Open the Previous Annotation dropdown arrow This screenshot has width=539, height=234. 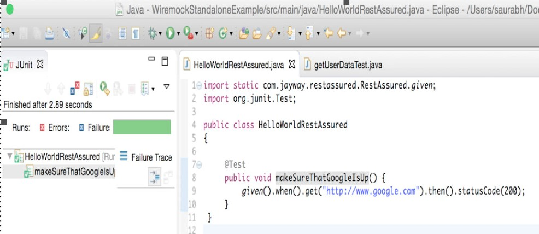point(318,34)
